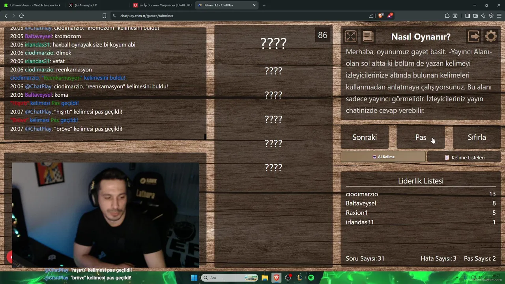505x284 pixels.
Task: Open Spotify from taskbar
Action: (x=311, y=278)
